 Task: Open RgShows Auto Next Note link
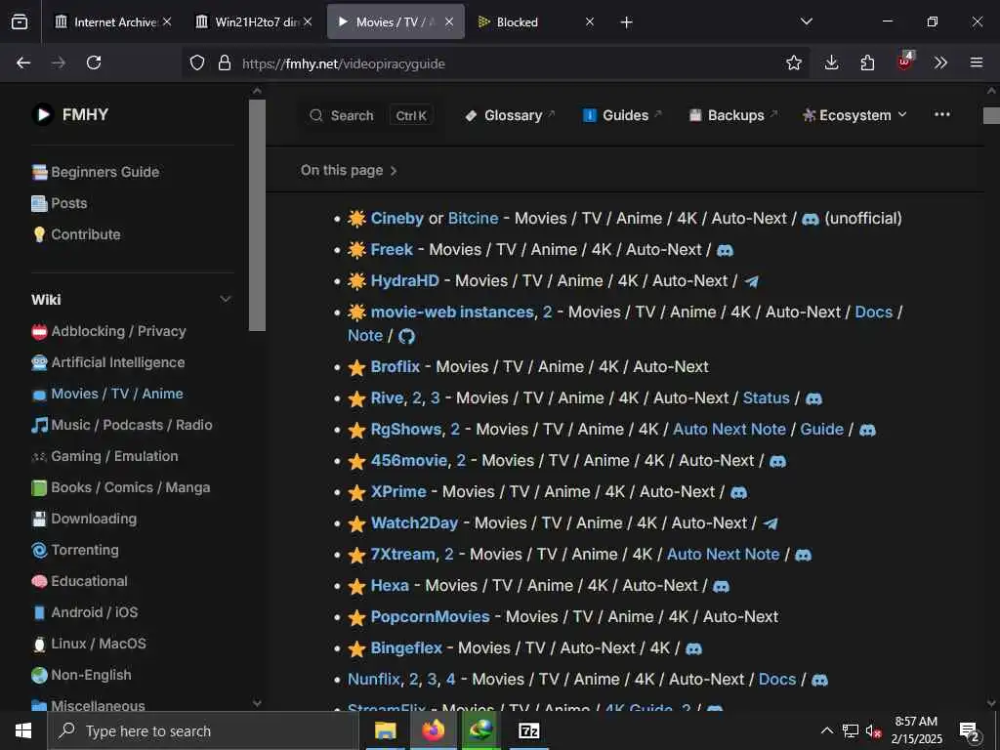(x=729, y=430)
